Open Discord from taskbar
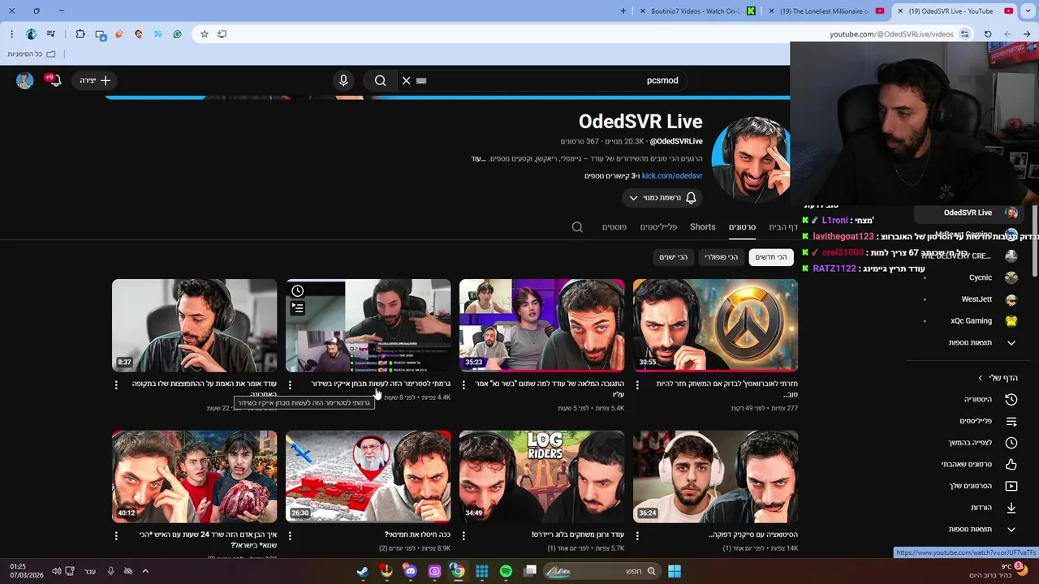The image size is (1039, 584). pos(411,571)
